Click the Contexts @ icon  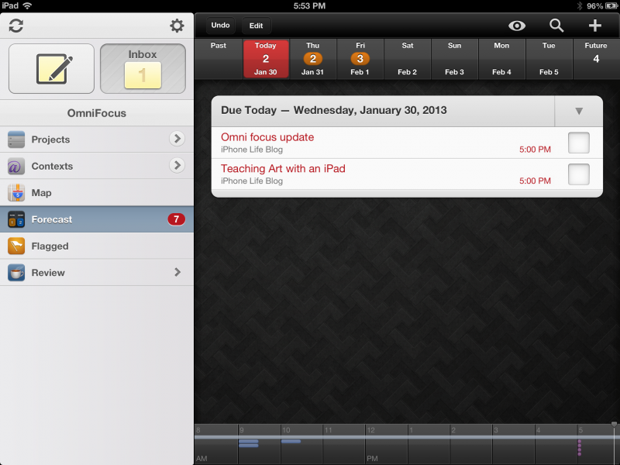16,166
